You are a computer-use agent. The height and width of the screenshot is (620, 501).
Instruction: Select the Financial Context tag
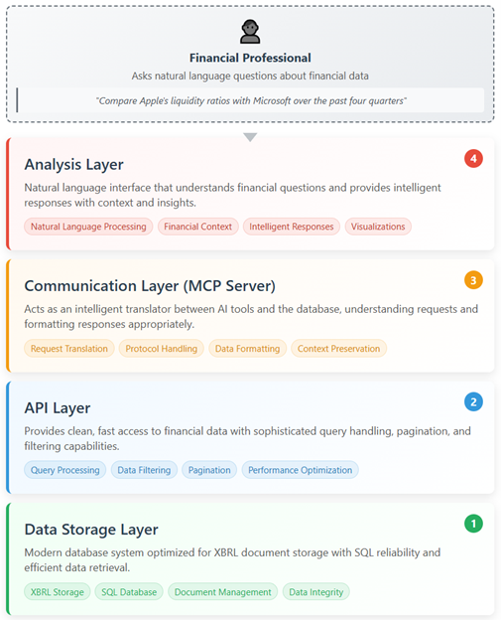pos(198,227)
